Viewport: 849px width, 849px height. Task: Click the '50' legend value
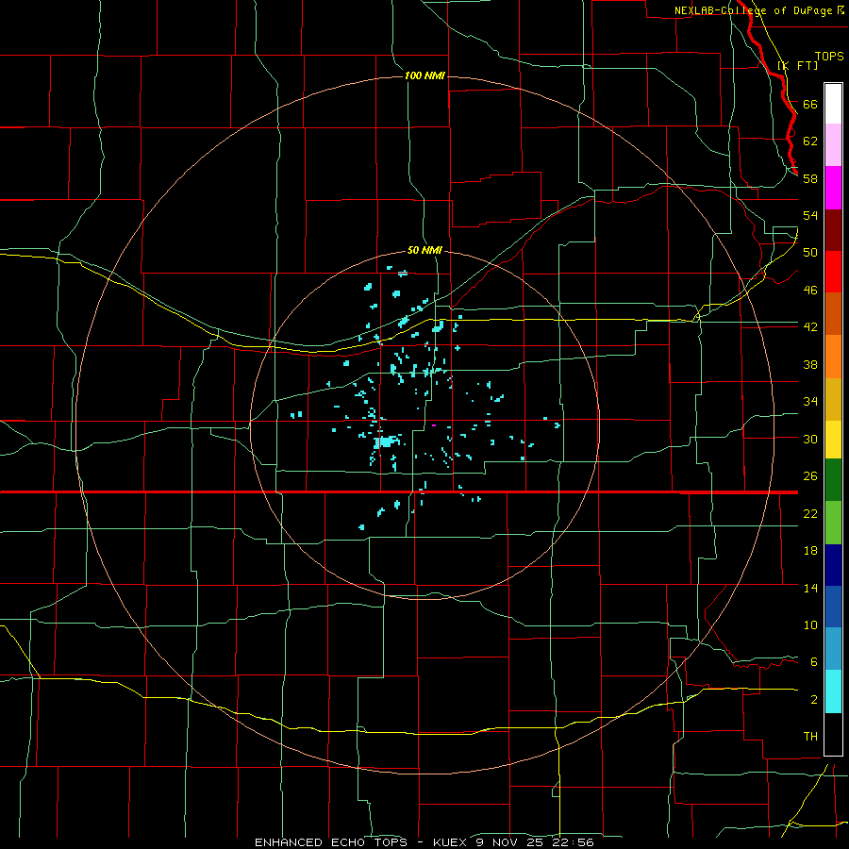tap(810, 253)
